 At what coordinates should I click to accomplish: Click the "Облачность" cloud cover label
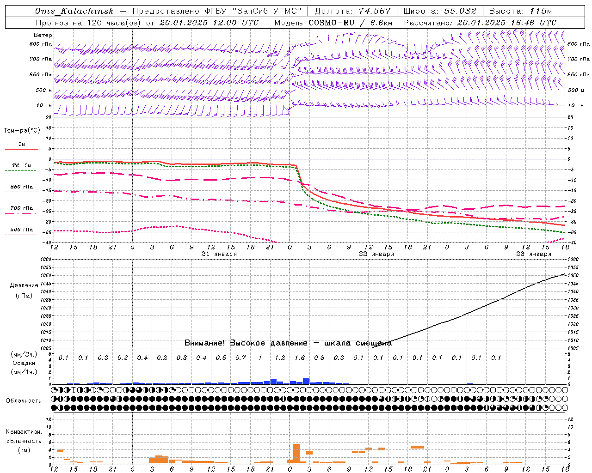click(24, 401)
